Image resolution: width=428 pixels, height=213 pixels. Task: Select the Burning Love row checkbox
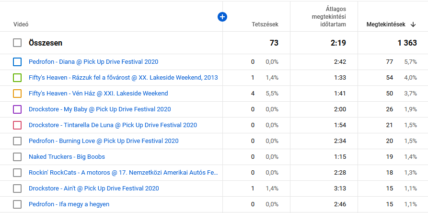(x=17, y=141)
